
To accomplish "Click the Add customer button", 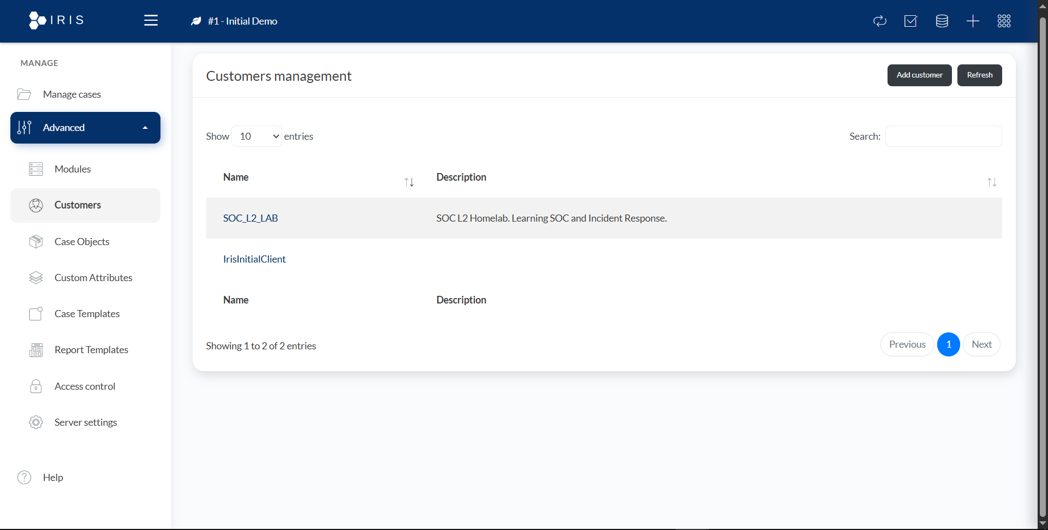I will (x=919, y=75).
